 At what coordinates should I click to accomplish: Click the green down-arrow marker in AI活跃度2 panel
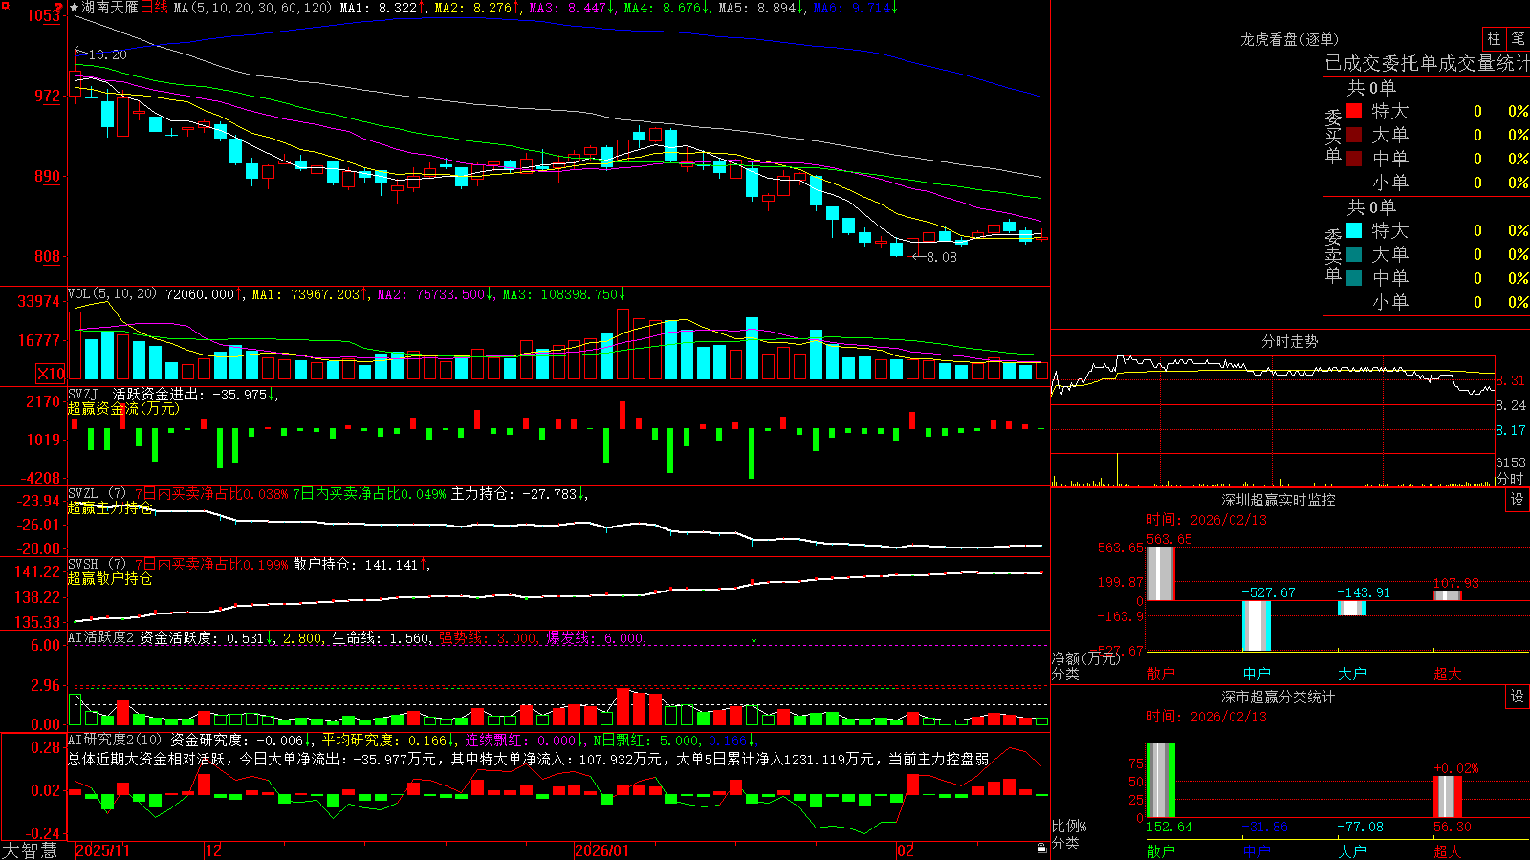tap(754, 637)
